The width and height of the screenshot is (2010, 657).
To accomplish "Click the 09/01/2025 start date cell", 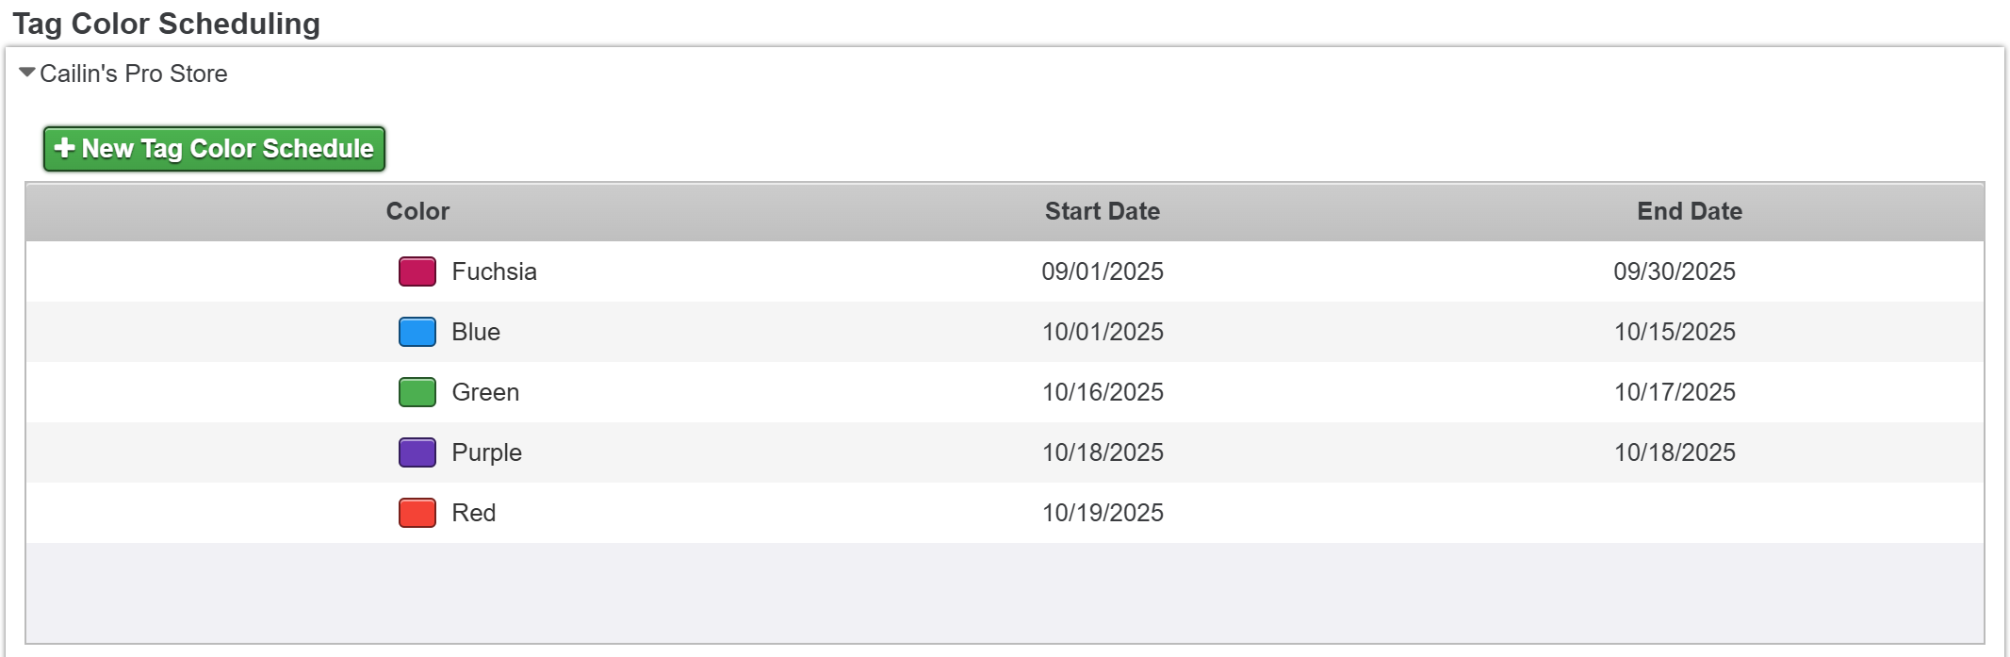I will [x=1102, y=271].
